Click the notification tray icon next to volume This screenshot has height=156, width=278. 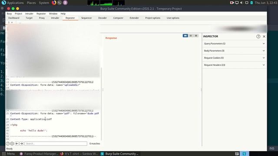pos(247,3)
